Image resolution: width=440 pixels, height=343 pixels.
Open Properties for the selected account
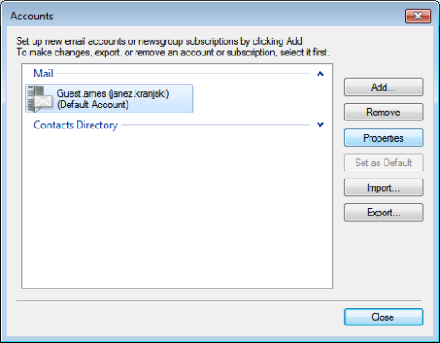click(x=384, y=137)
